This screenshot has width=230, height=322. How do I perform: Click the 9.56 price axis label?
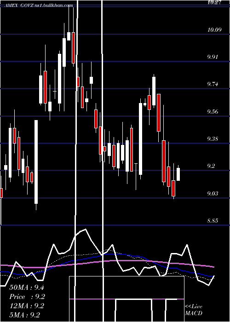point(213,111)
